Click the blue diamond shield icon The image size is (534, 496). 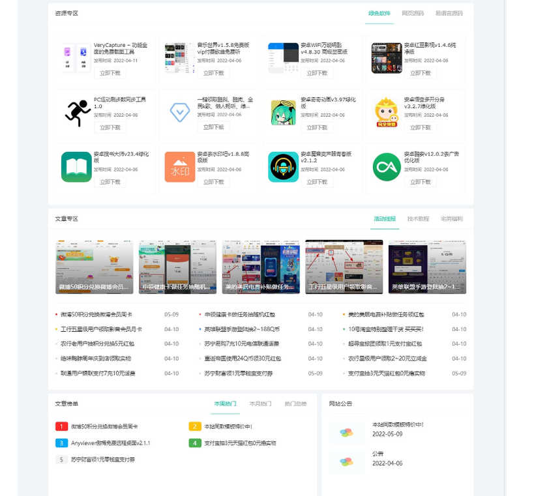click(179, 113)
